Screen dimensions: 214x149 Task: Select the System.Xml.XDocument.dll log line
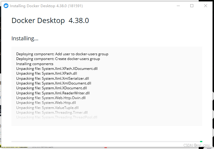[x=52, y=88]
